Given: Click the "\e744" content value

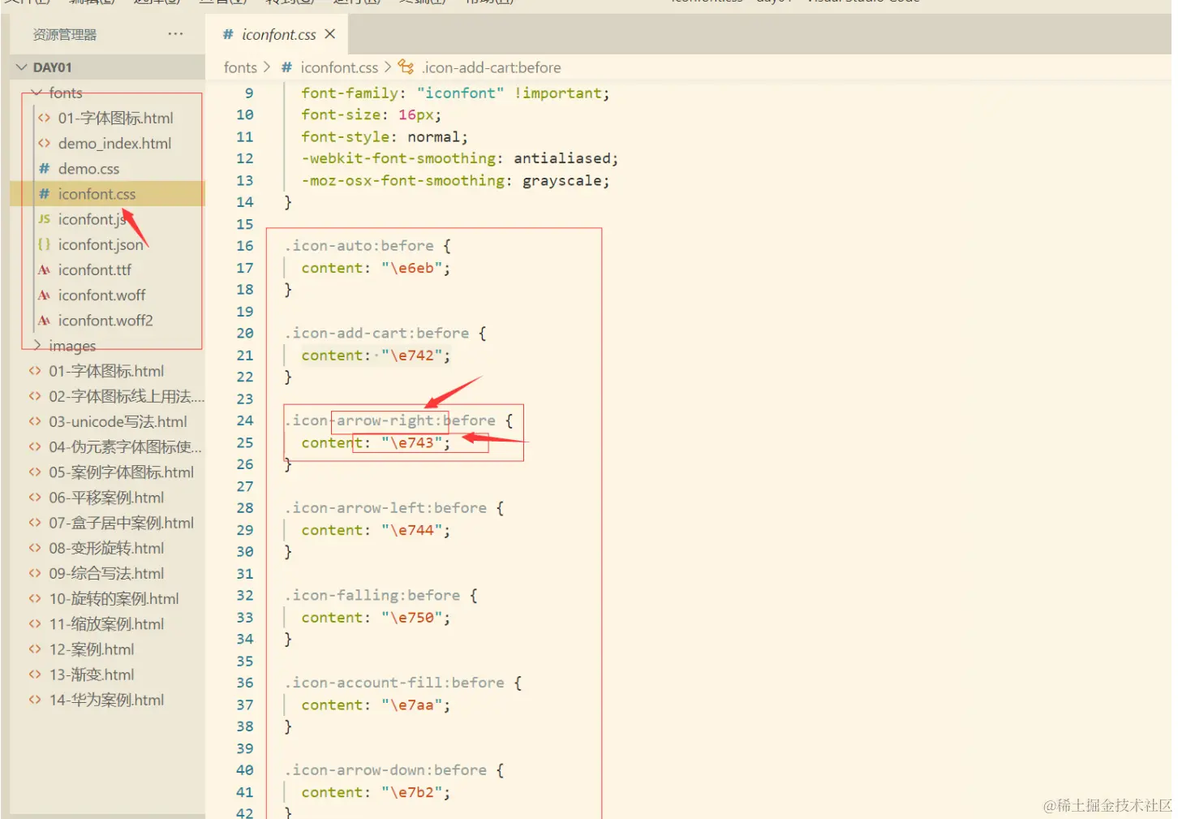Looking at the screenshot, I should tap(411, 530).
